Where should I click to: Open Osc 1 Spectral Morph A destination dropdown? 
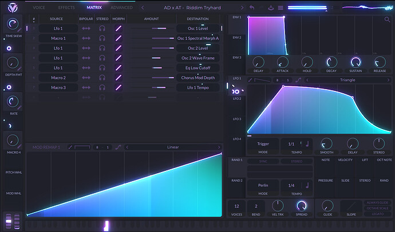tap(198, 38)
